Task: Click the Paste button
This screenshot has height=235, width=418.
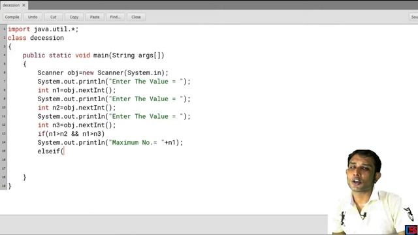Action: [95, 17]
